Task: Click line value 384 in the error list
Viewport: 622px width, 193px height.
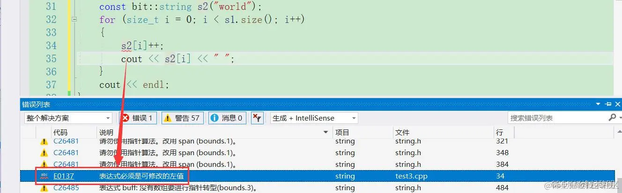Action: [x=502, y=164]
